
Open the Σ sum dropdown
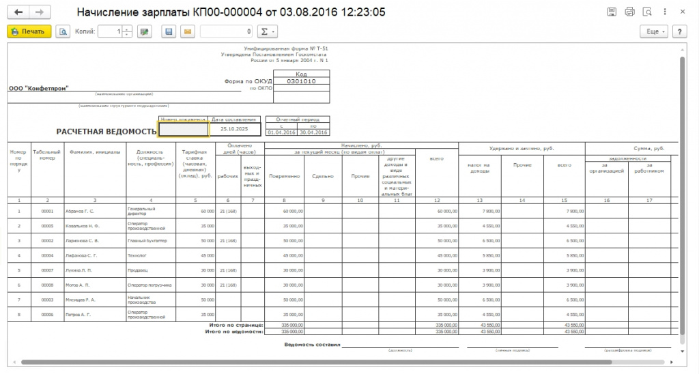[268, 31]
